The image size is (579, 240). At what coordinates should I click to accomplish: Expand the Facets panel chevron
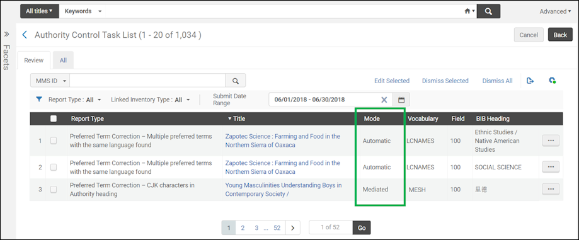[x=7, y=35]
